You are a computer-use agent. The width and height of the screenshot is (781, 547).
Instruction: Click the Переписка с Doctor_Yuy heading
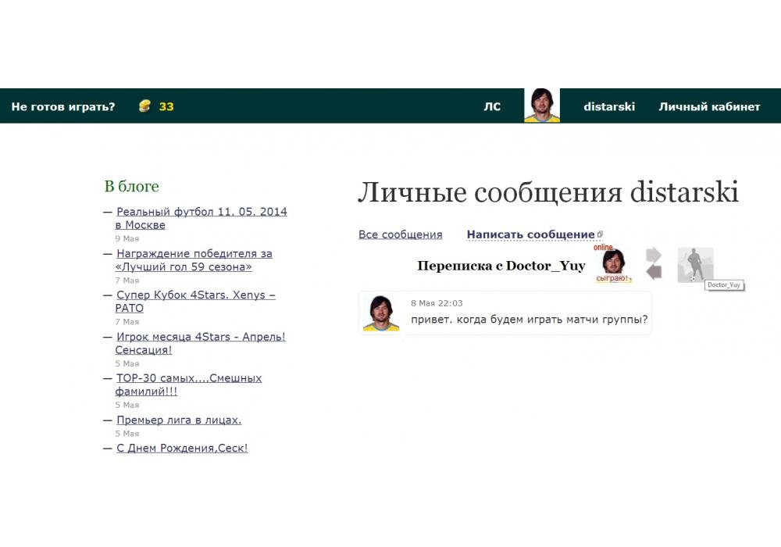point(501,266)
